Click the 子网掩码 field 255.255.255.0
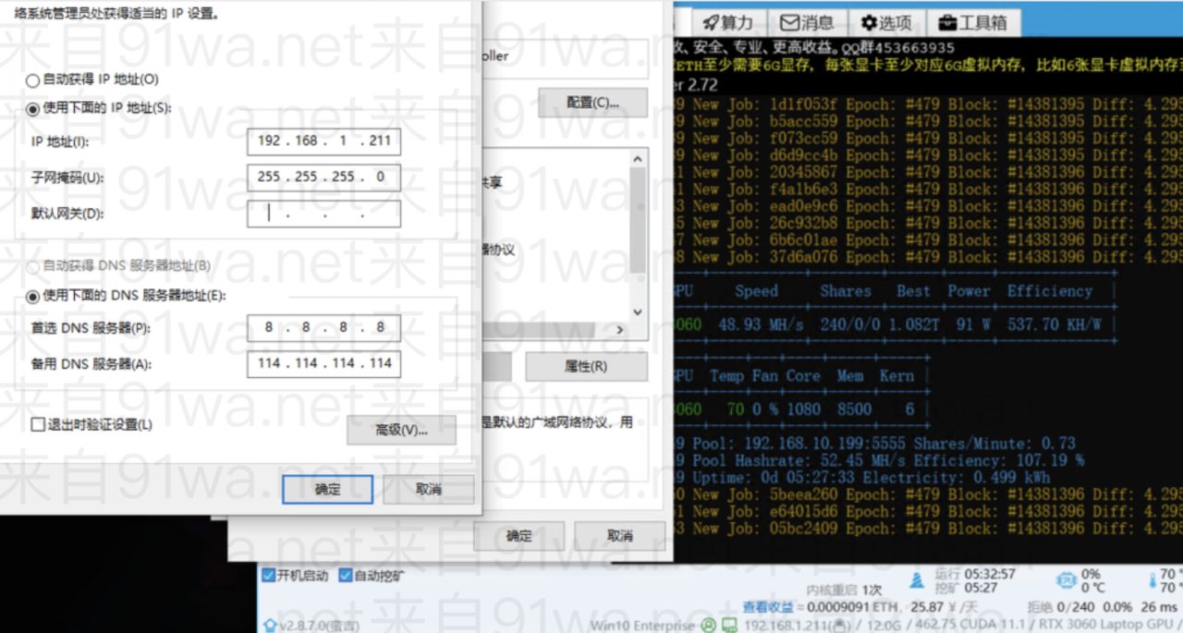 pos(323,177)
